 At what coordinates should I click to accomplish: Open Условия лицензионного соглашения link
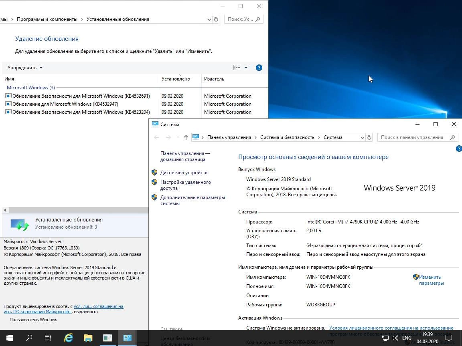tap(391, 328)
